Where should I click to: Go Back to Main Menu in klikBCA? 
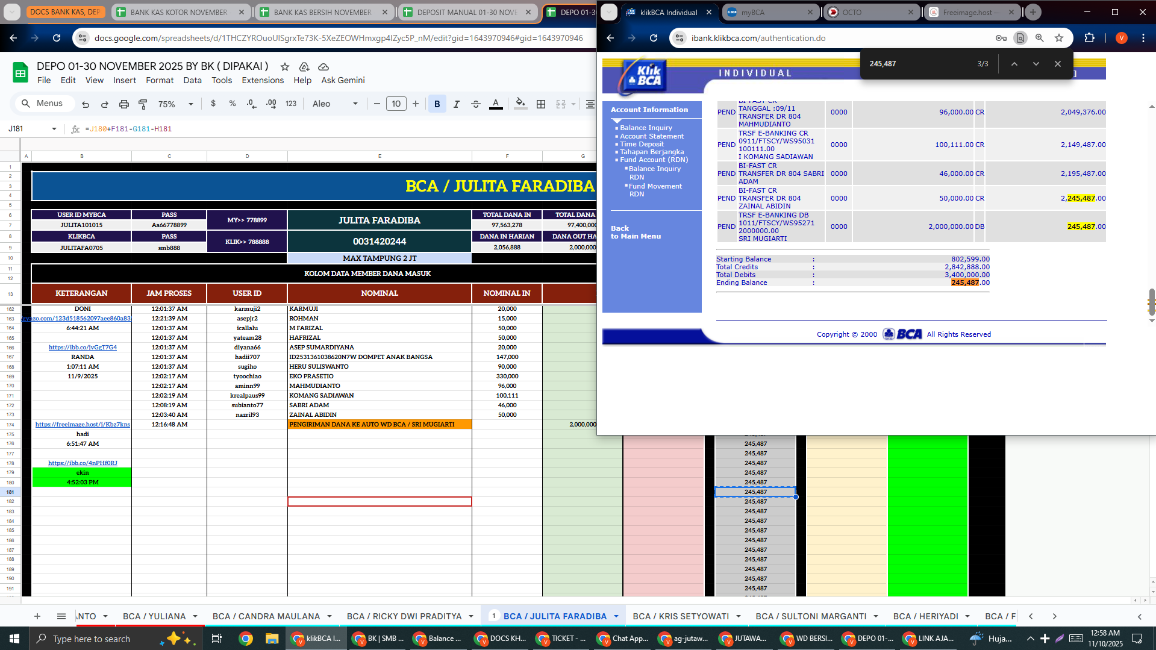pyautogui.click(x=636, y=232)
